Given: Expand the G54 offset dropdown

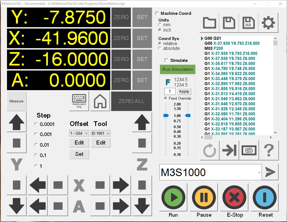Looking at the screenshot, I should (79, 134).
